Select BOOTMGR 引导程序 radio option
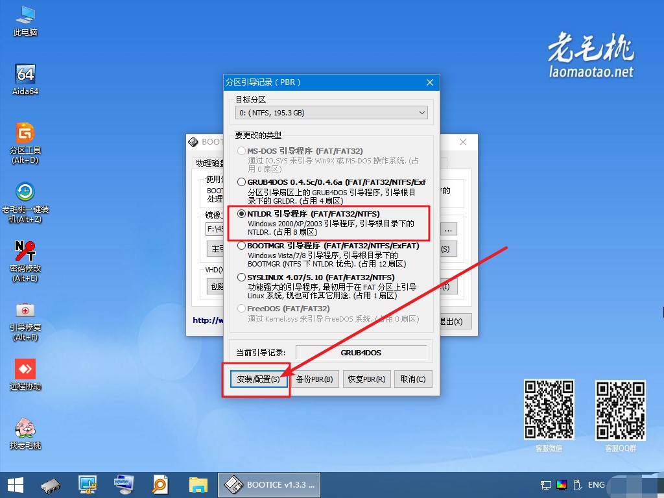664x498 pixels. pyautogui.click(x=241, y=246)
